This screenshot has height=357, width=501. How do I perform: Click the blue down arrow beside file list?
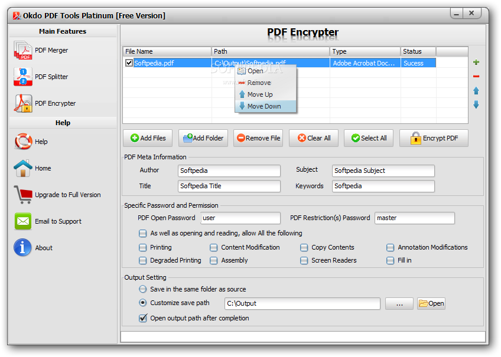476,104
